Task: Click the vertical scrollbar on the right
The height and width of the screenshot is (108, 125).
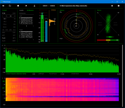Action: 122,76
